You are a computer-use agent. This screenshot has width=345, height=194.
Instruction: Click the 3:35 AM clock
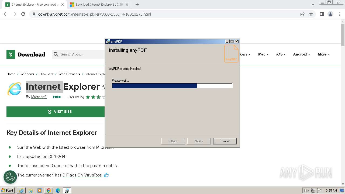coord(331,190)
